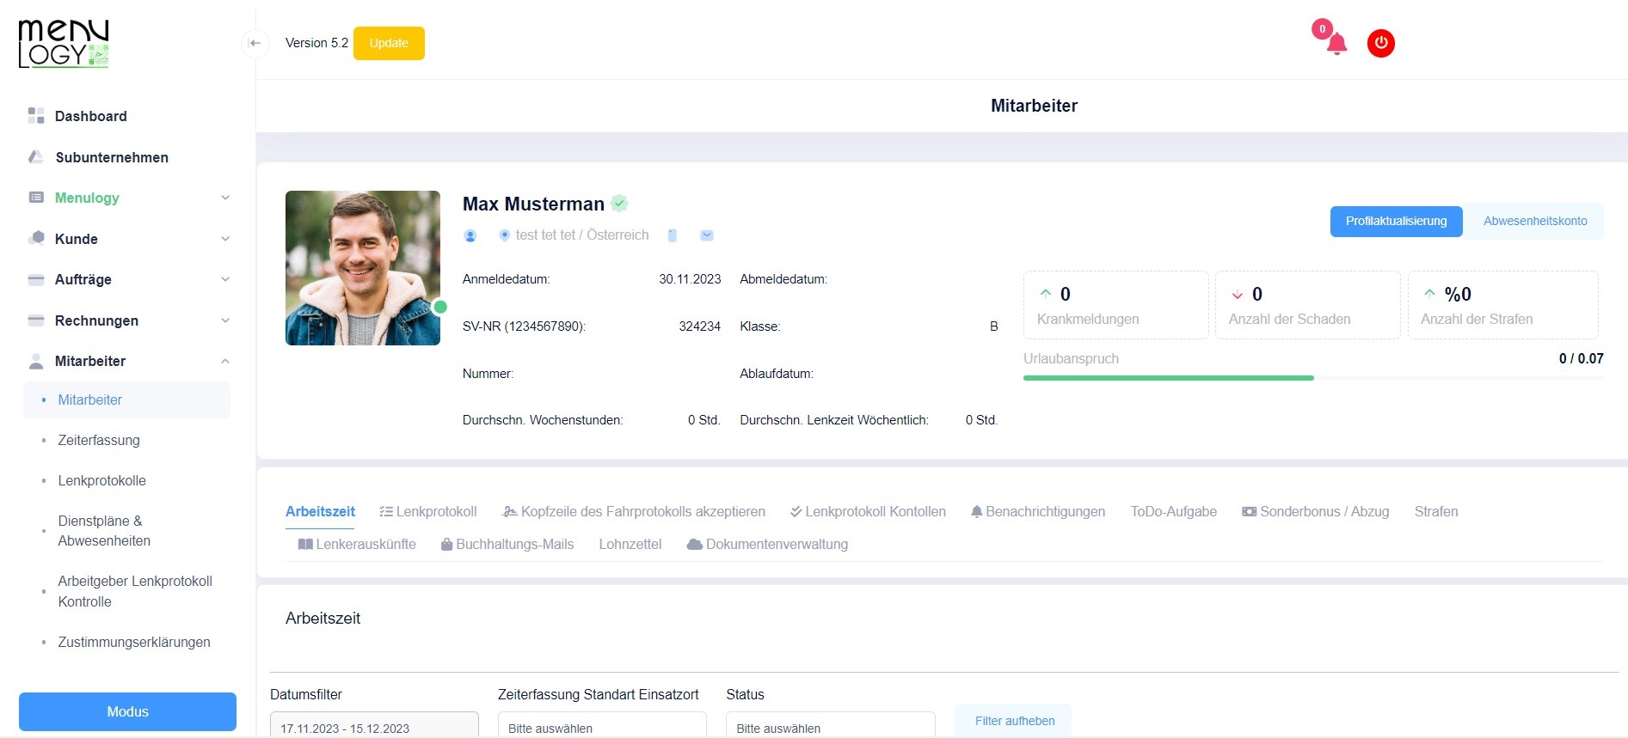The width and height of the screenshot is (1628, 738).
Task: Switch to the Lenkprotokoll tab
Action: [428, 511]
